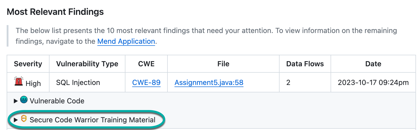Click the Vulnerability Type column header
Screen dimensions: 417x130
pyautogui.click(x=87, y=64)
